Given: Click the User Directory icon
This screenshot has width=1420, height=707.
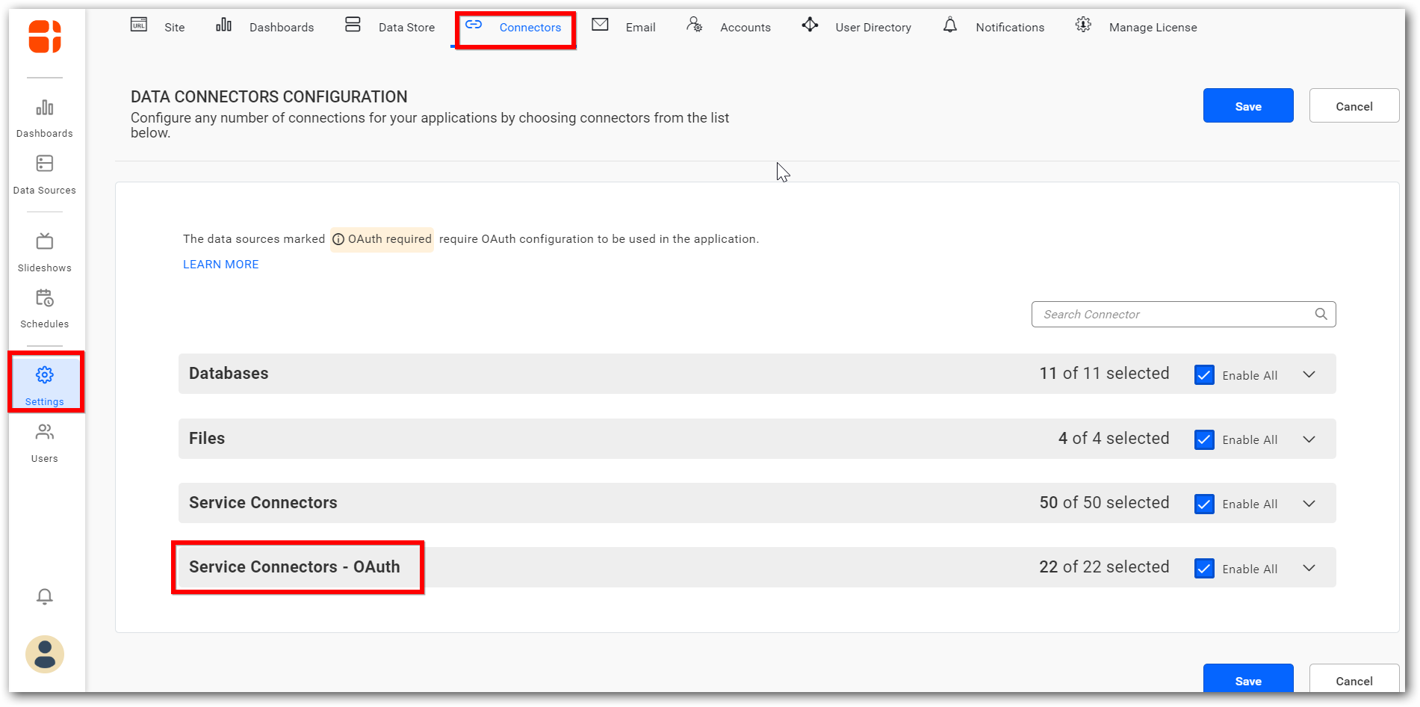Looking at the screenshot, I should (810, 25).
